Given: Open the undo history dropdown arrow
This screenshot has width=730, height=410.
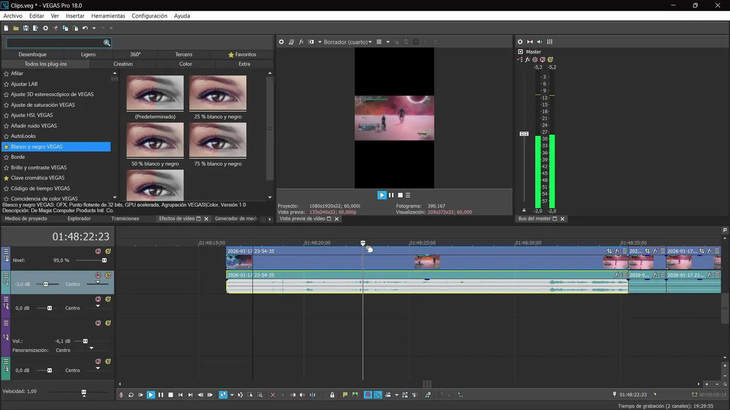Looking at the screenshot, I should pyautogui.click(x=94, y=28).
